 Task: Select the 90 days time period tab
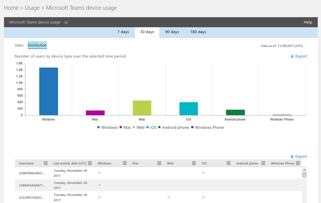[172, 32]
